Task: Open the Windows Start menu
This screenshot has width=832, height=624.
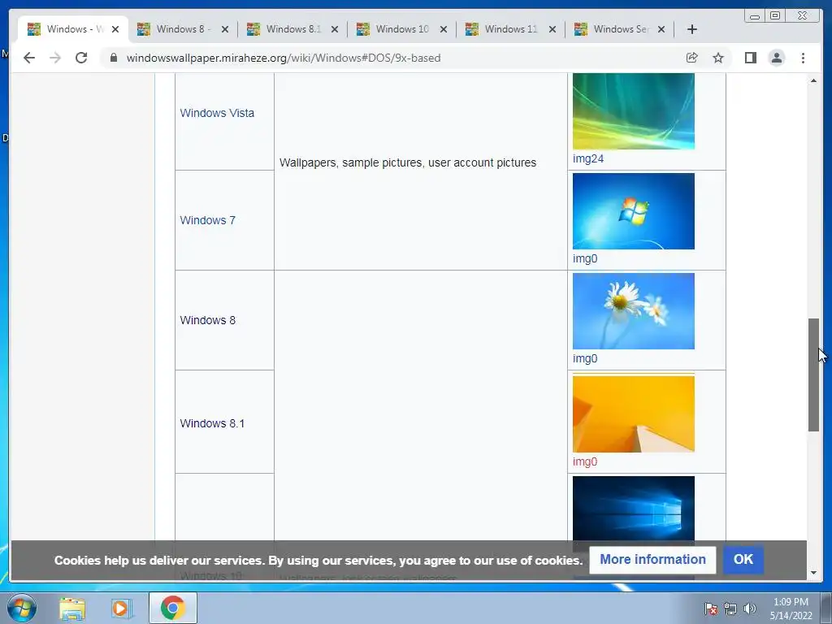Action: (x=22, y=608)
